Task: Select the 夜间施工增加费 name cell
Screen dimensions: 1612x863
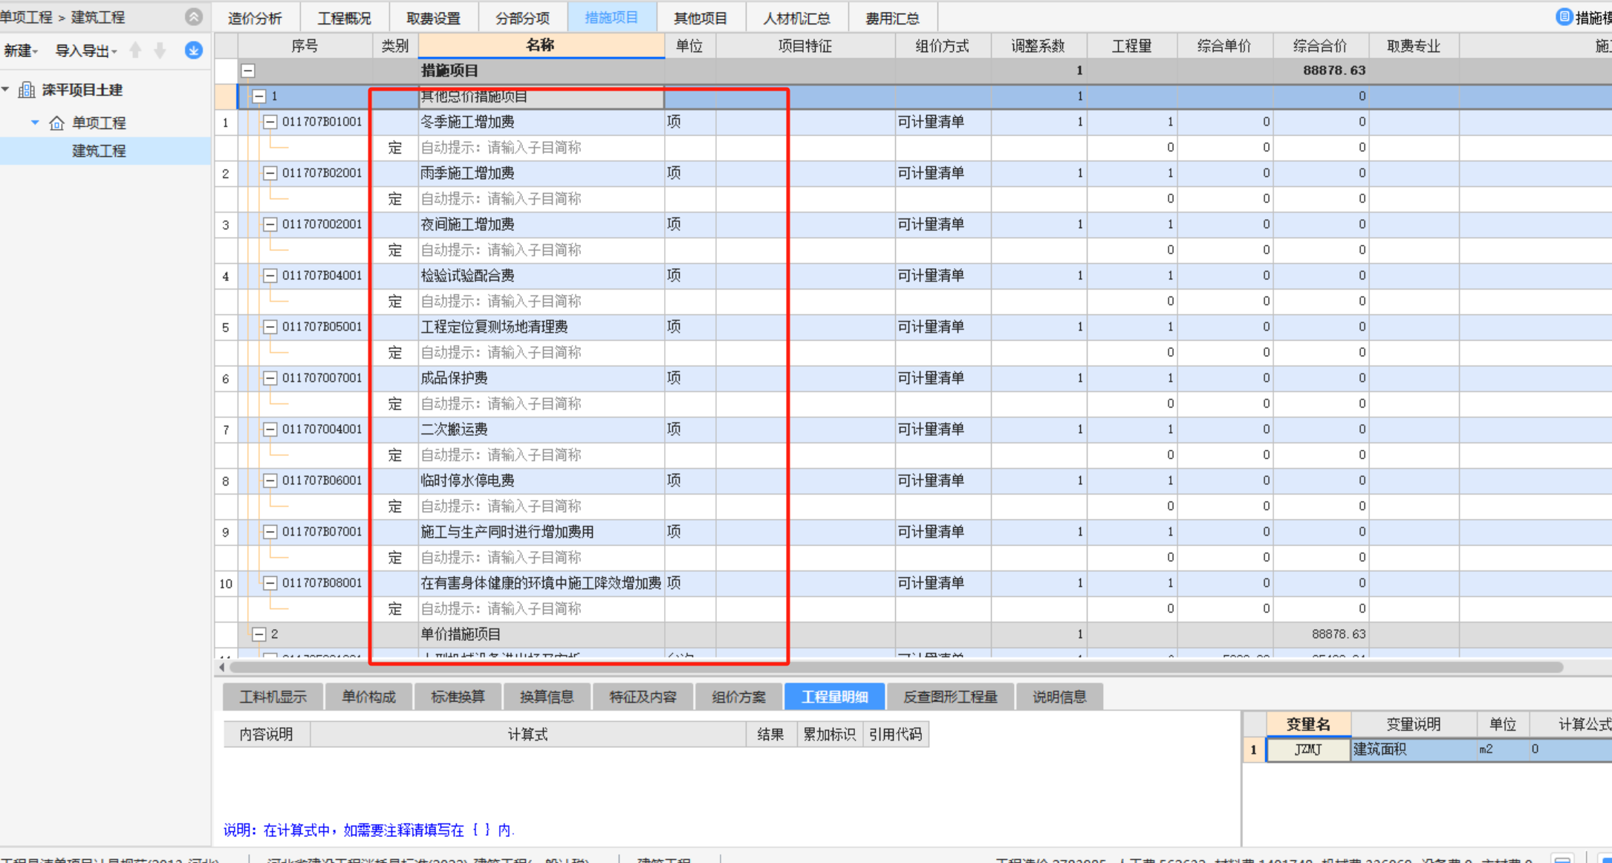Action: pyautogui.click(x=541, y=224)
